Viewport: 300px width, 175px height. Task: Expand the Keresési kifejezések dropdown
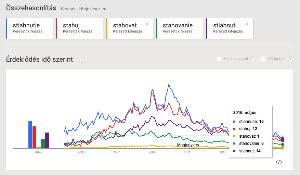point(83,9)
